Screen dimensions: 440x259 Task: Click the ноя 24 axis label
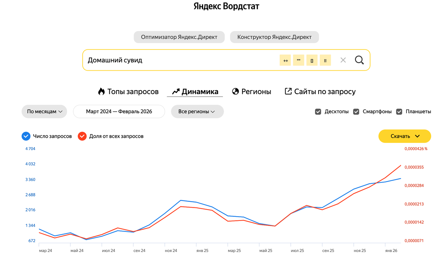(x=171, y=251)
